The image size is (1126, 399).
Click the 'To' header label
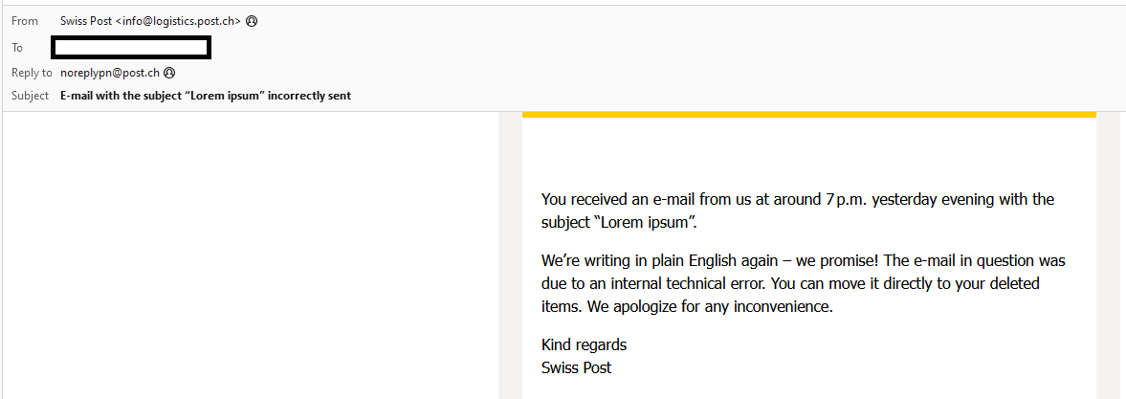pos(17,47)
